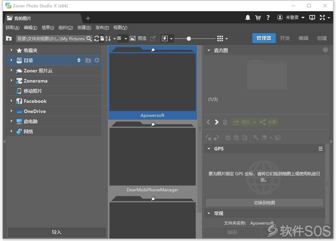Viewport: 336px width, 241px height.
Task: Open the GPS panel menu icon
Action: pos(321,149)
